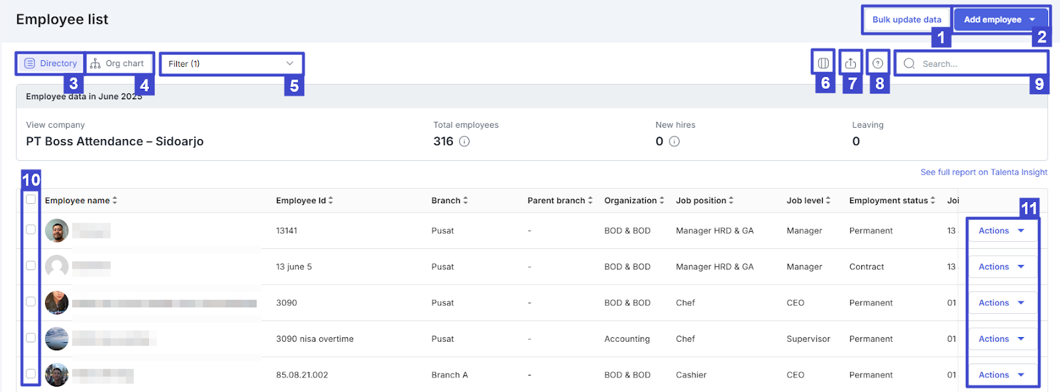Switch to the Org chart tab
This screenshot has width=1060, height=392.
[117, 64]
